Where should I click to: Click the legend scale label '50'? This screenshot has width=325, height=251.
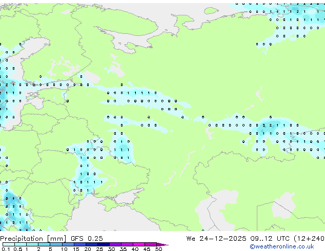(x=158, y=249)
